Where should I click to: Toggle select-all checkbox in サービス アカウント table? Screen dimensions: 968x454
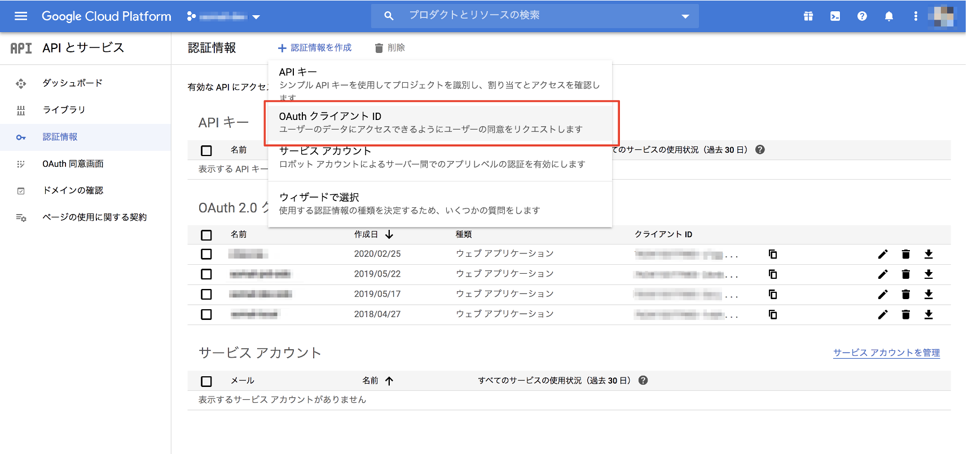pos(206,381)
